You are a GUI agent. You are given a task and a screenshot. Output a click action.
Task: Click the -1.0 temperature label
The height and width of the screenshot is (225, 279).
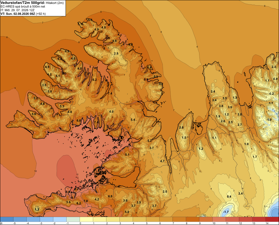pyautogui.click(x=269, y=120)
